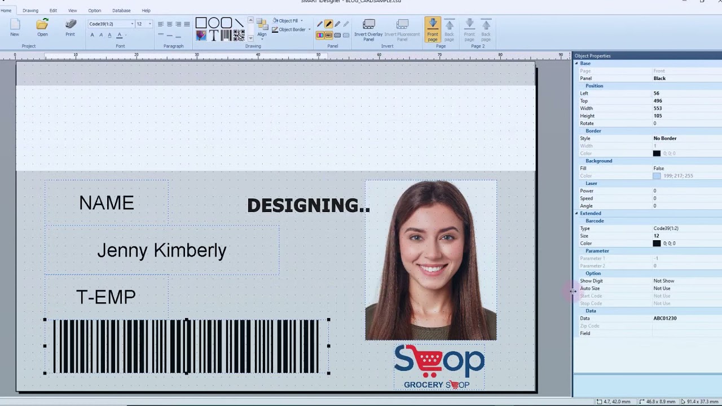The width and height of the screenshot is (722, 406).
Task: Open the Drawing ribbon tab
Action: tap(30, 10)
